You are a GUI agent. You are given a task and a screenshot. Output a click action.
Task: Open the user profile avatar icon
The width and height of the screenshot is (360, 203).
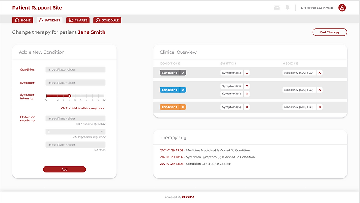tap(342, 7)
